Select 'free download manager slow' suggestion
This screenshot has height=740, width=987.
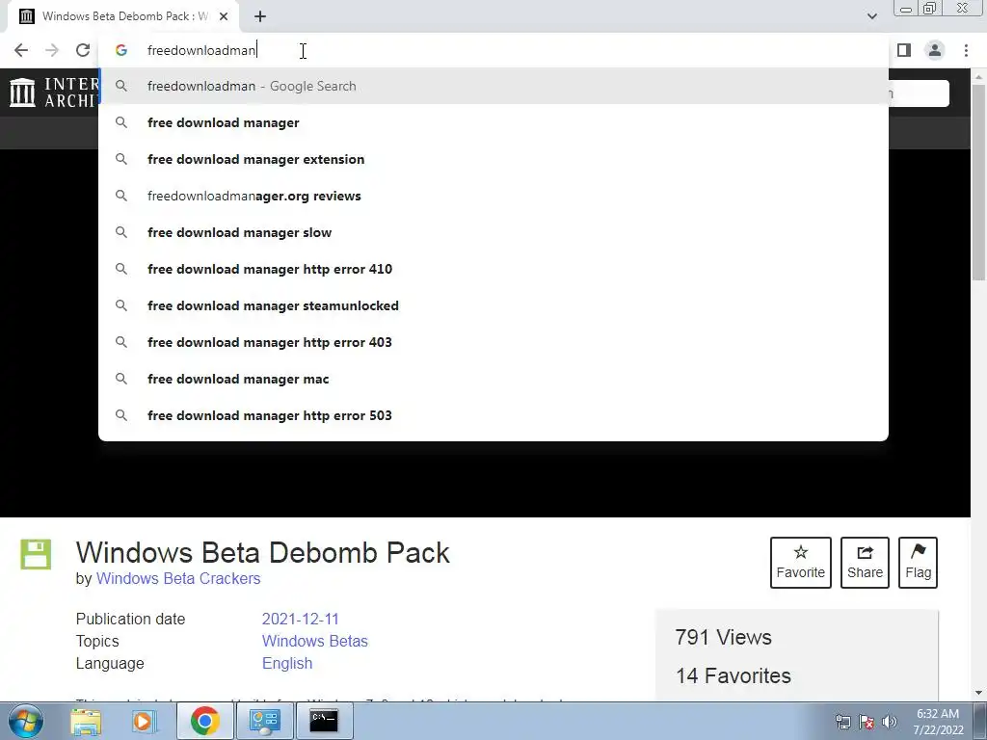click(x=493, y=232)
